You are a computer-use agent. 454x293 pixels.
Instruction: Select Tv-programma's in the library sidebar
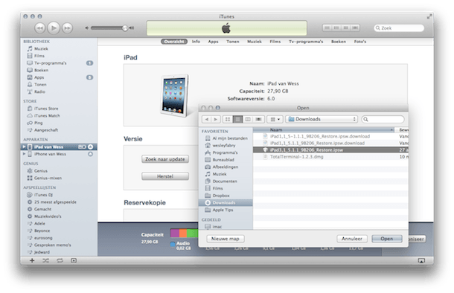point(50,63)
